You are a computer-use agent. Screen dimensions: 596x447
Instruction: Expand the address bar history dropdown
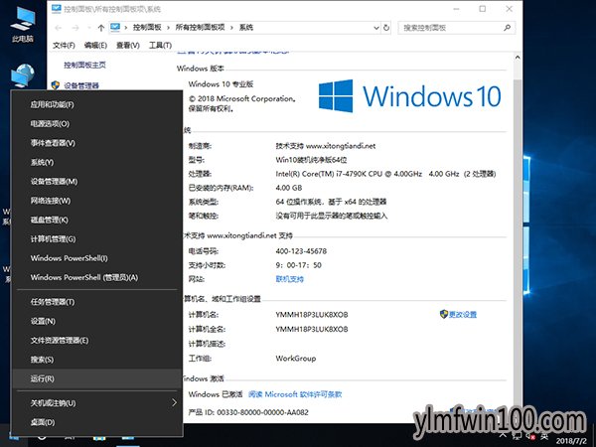tap(375, 28)
